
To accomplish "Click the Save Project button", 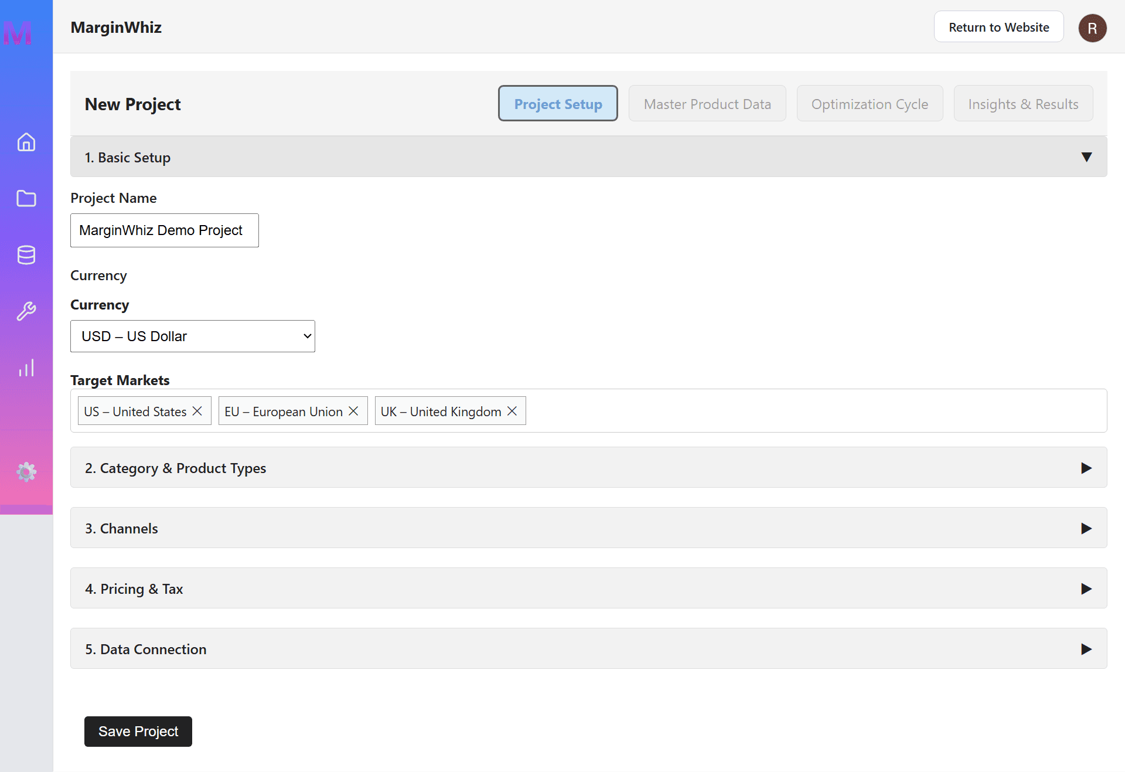I will point(138,731).
